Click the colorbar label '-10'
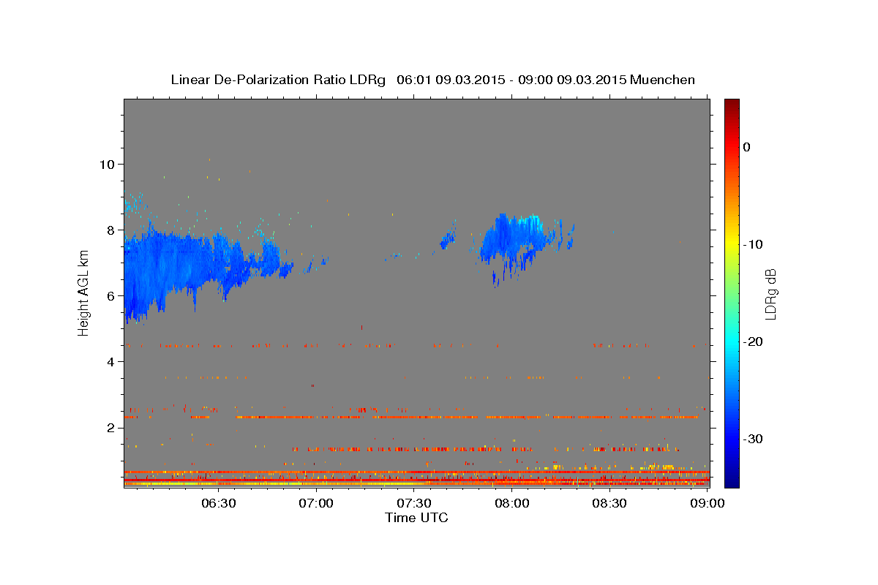The width and height of the screenshot is (878, 585). pyautogui.click(x=752, y=244)
